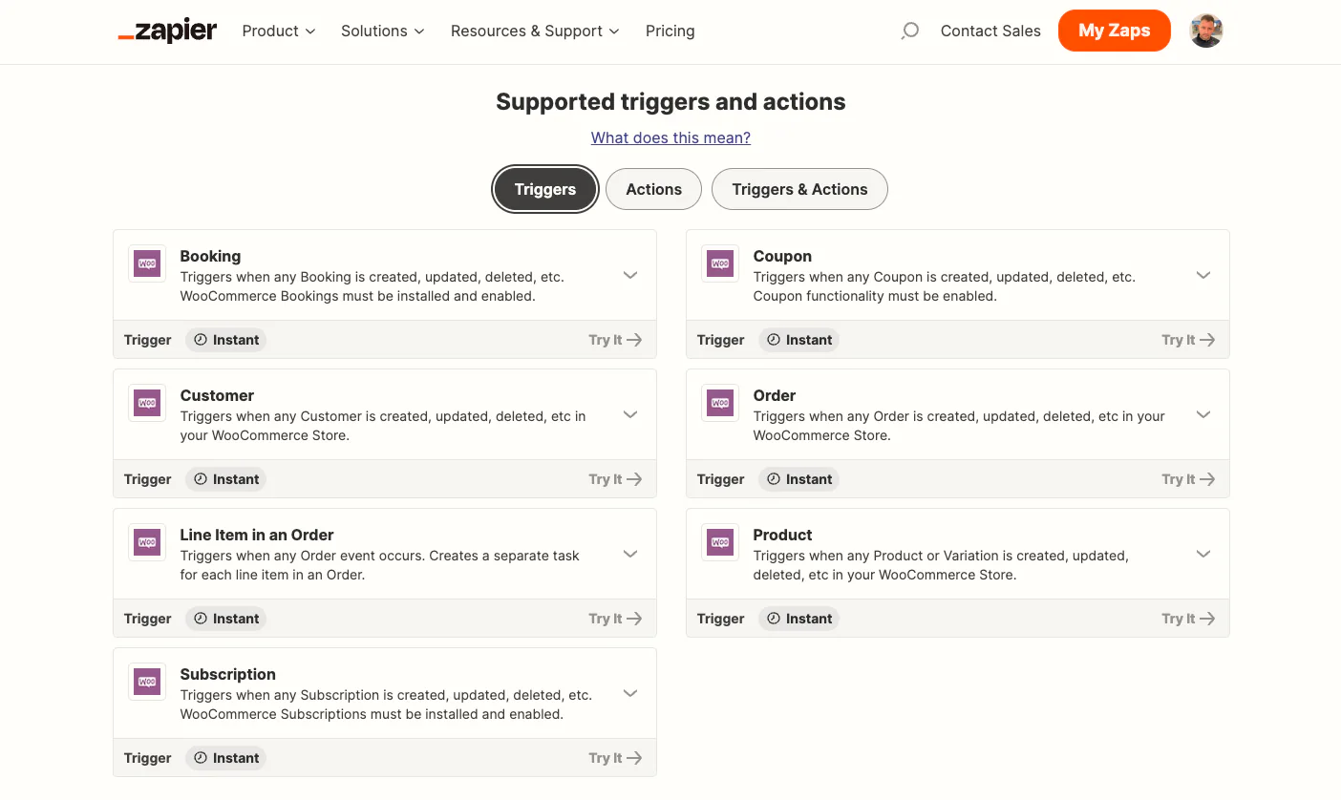Screen dimensions: 1341x800
Task: Try the Booking trigger
Action: pyautogui.click(x=615, y=340)
